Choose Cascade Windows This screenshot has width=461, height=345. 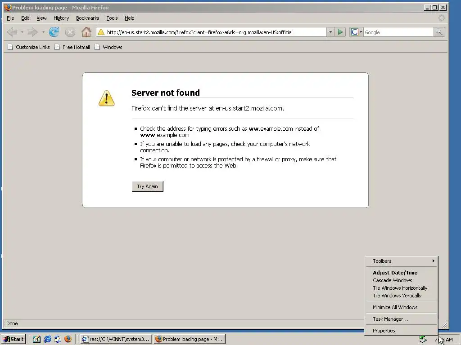(x=401, y=280)
